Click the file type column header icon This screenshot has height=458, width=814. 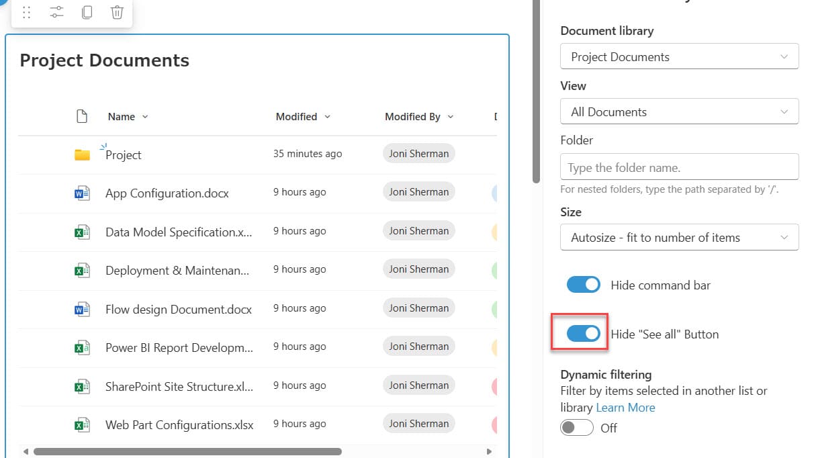82,117
